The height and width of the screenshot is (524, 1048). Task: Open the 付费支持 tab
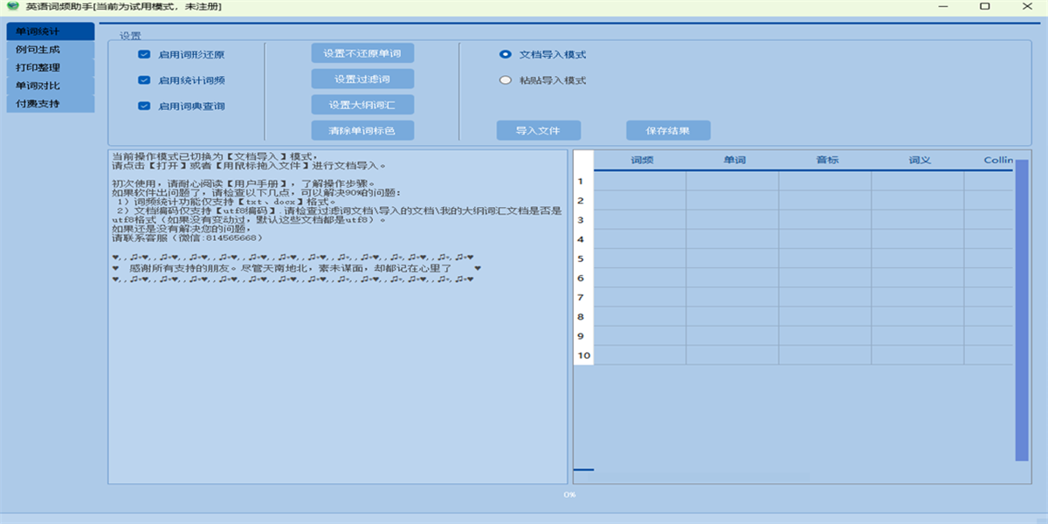(50, 103)
